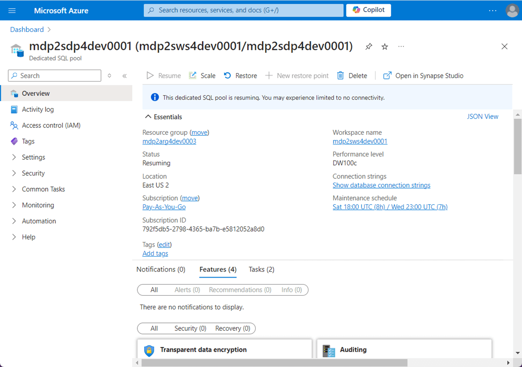Switch to Features (4) tab
The image size is (522, 367).
point(218,269)
